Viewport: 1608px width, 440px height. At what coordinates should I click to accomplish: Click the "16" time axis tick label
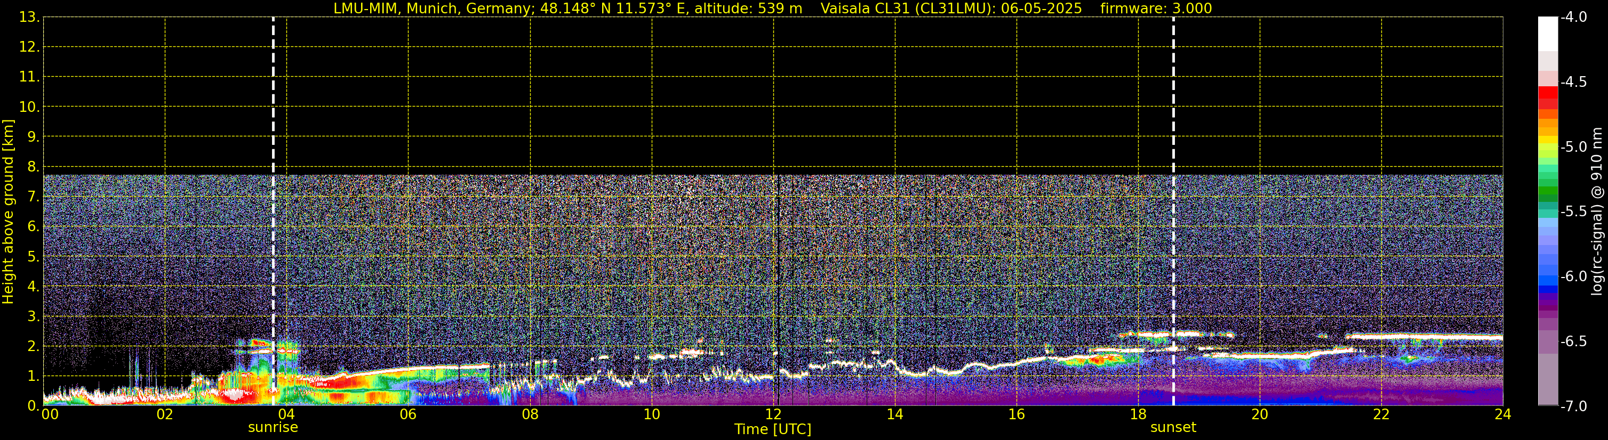coord(1017,414)
